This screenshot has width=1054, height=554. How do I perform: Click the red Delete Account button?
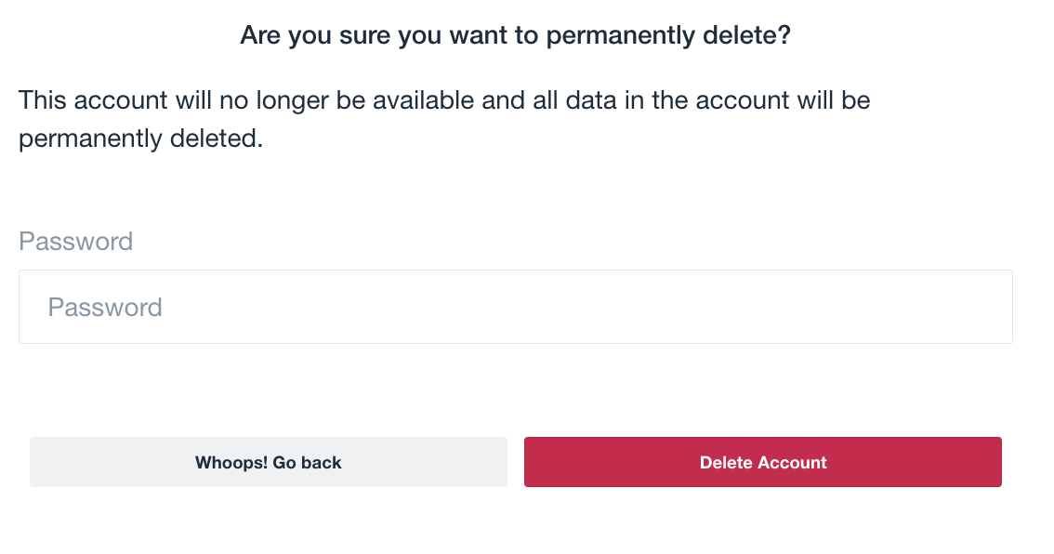pos(762,462)
